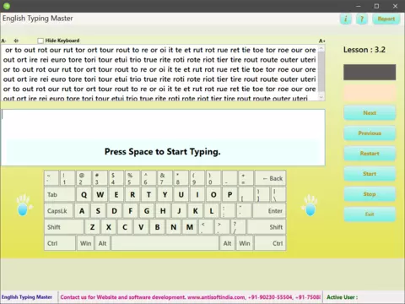
Task: Click the Stop button
Action: (x=370, y=194)
